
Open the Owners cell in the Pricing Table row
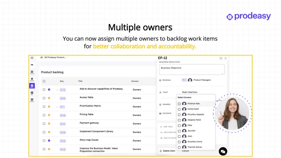(x=137, y=115)
